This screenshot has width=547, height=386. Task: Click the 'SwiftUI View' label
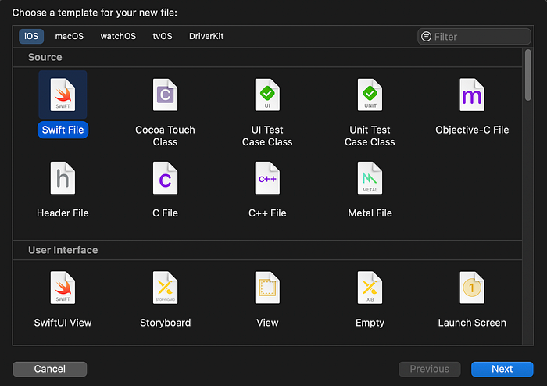pos(63,323)
